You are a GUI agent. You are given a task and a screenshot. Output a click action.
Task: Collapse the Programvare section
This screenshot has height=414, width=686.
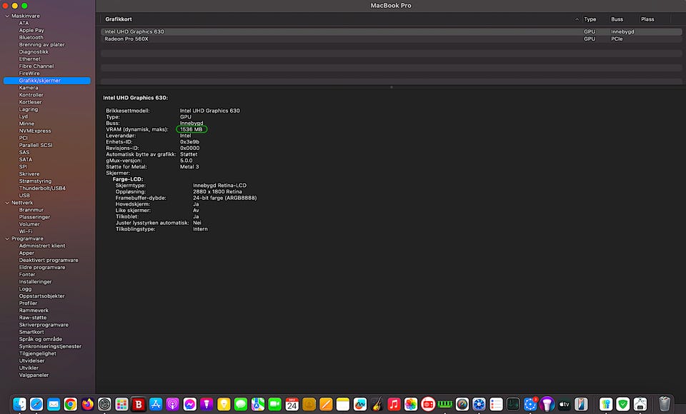tap(7, 238)
